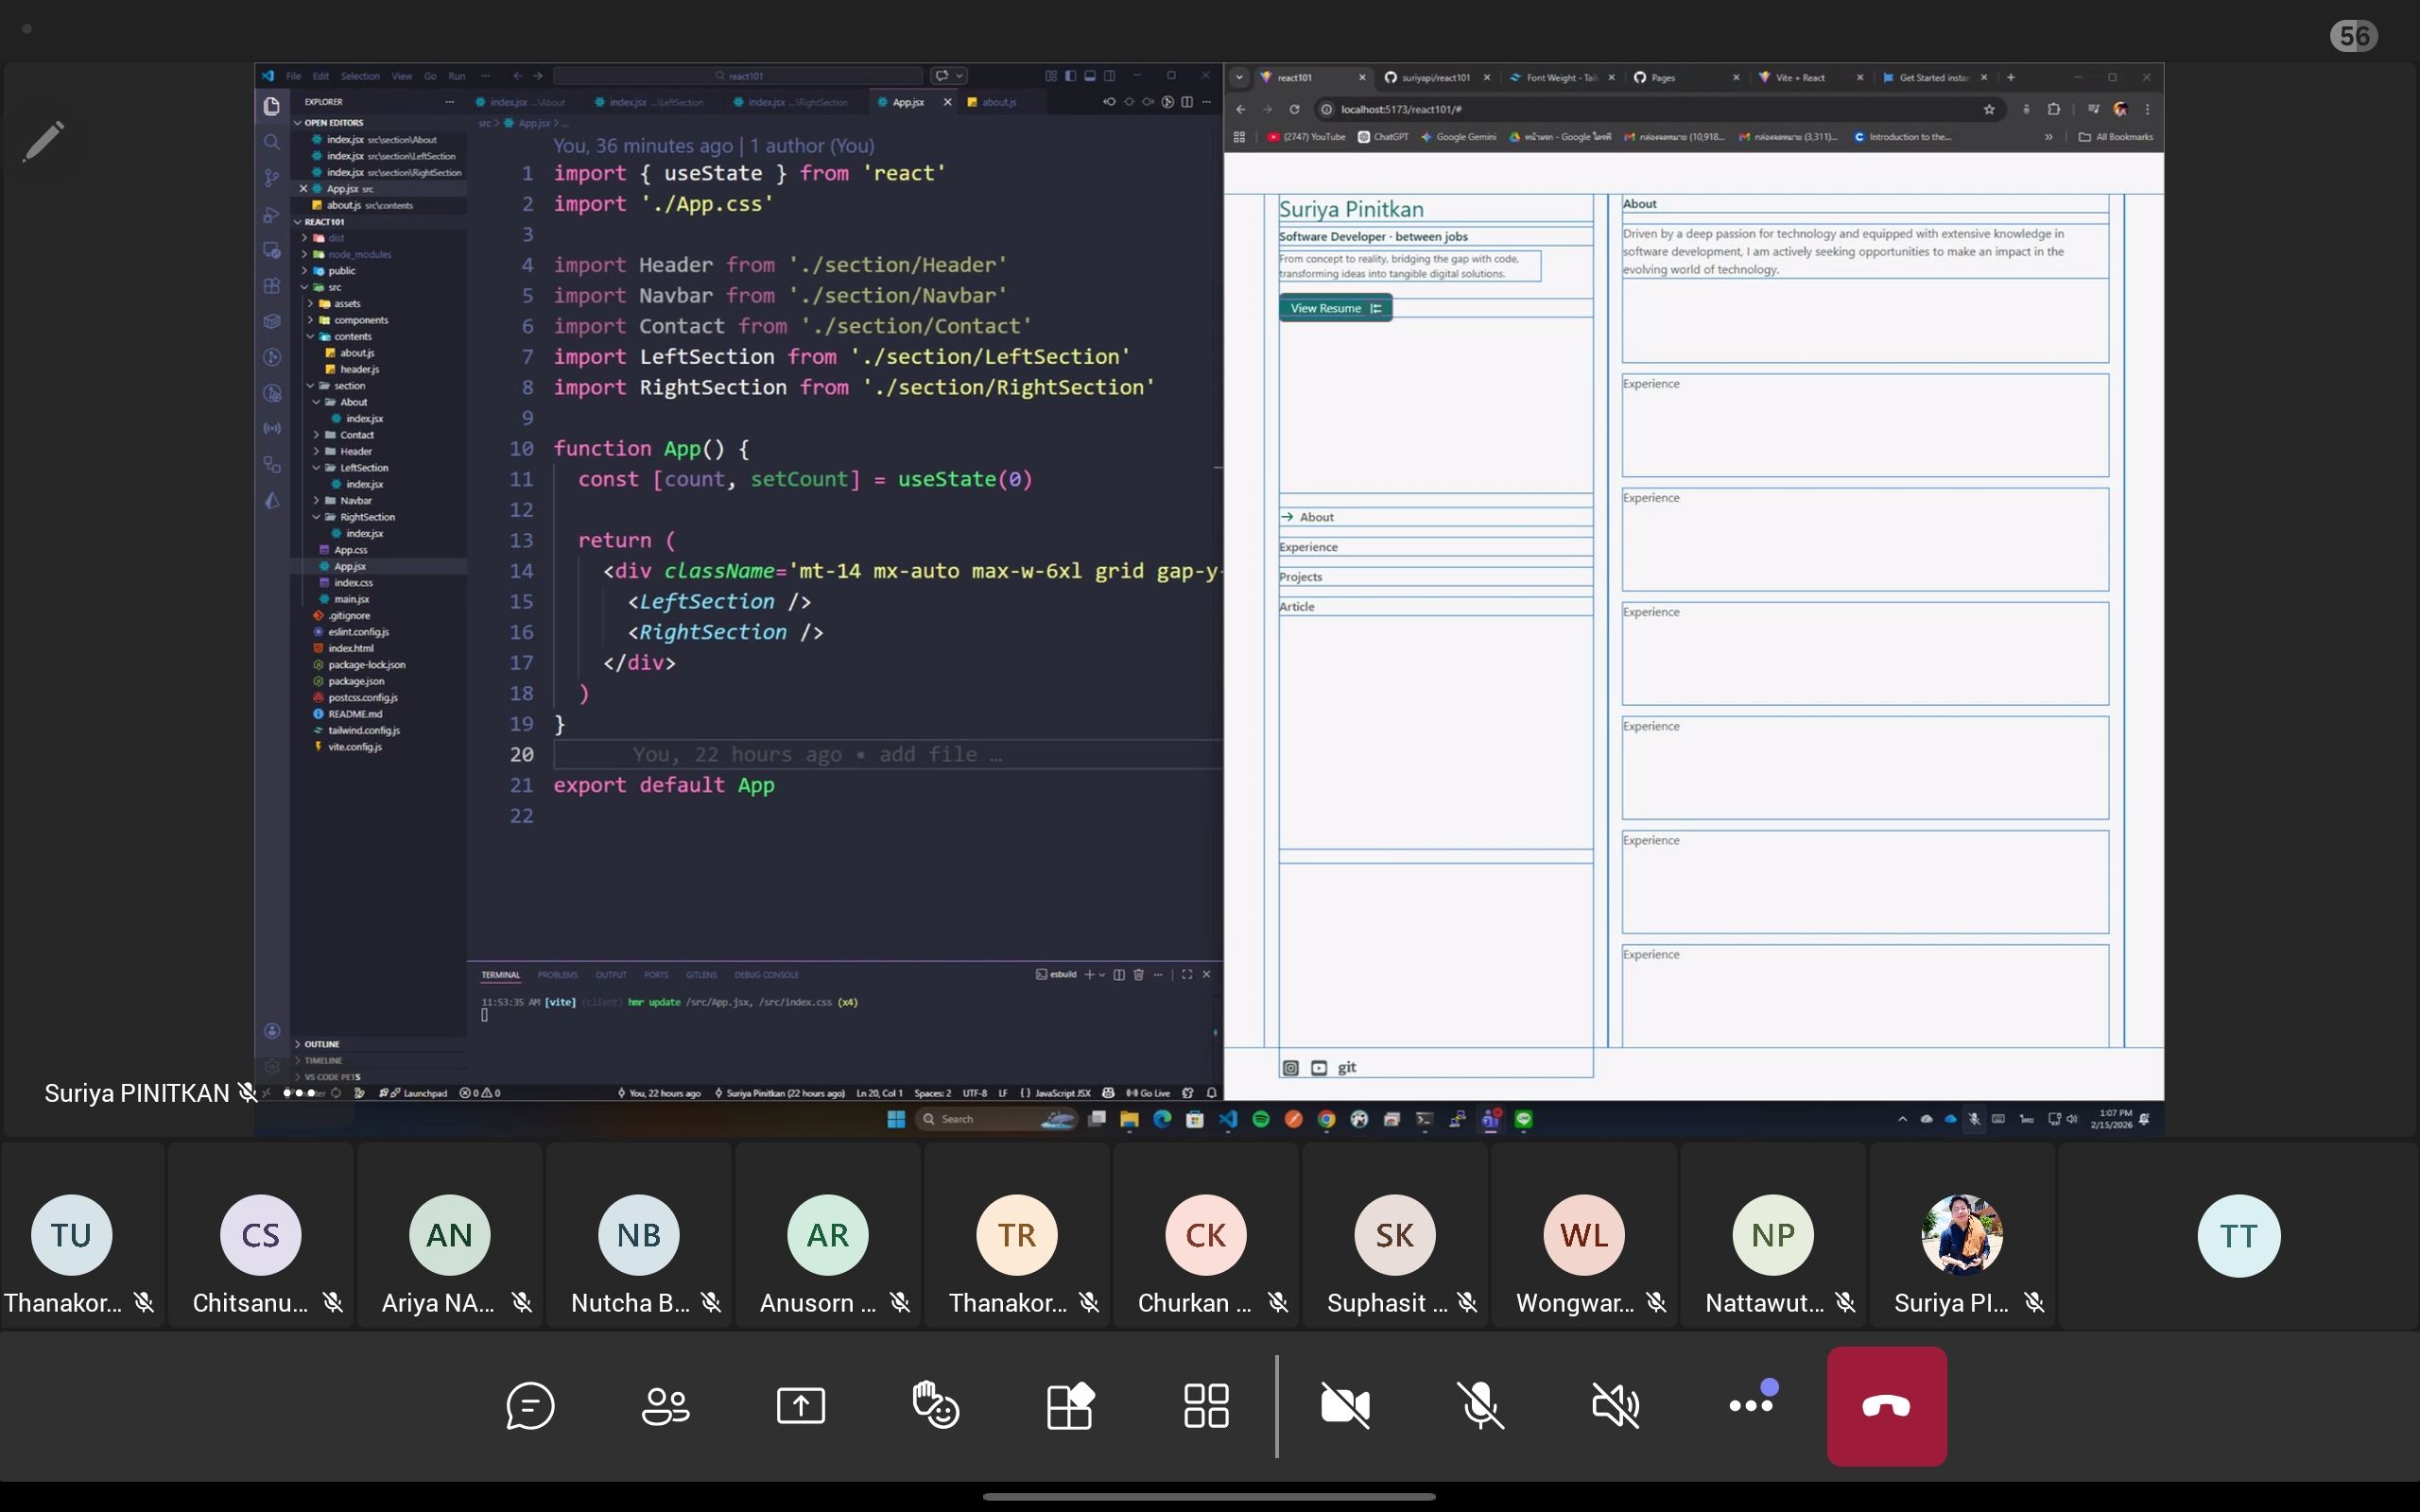Screen dimensions: 2420x1512
Task: Switch to the about.js editor tab
Action: [997, 102]
